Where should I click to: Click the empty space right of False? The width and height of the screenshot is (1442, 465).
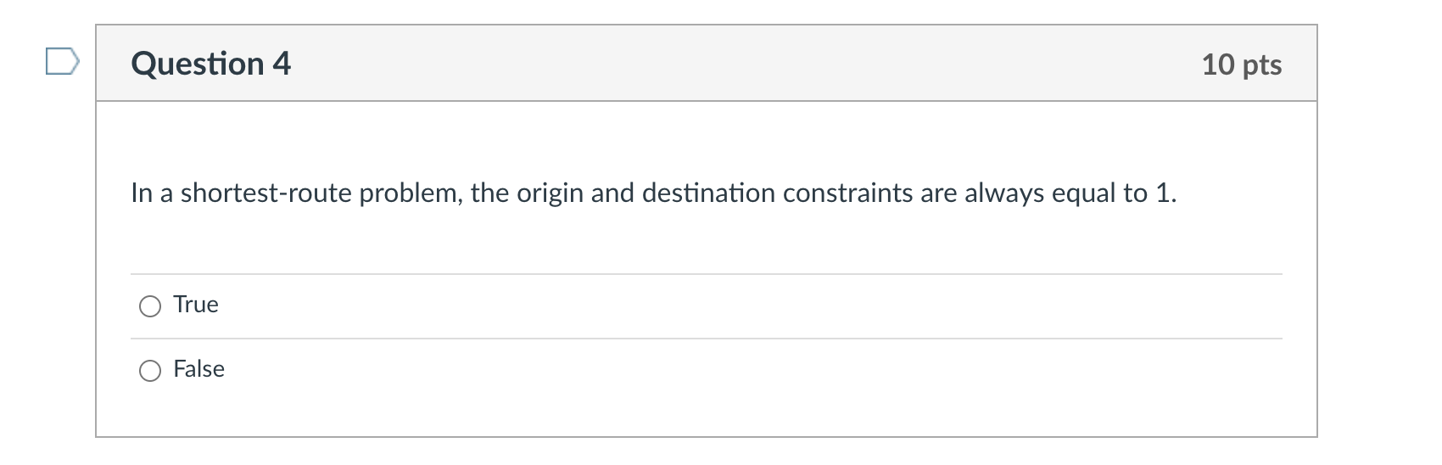(721, 371)
